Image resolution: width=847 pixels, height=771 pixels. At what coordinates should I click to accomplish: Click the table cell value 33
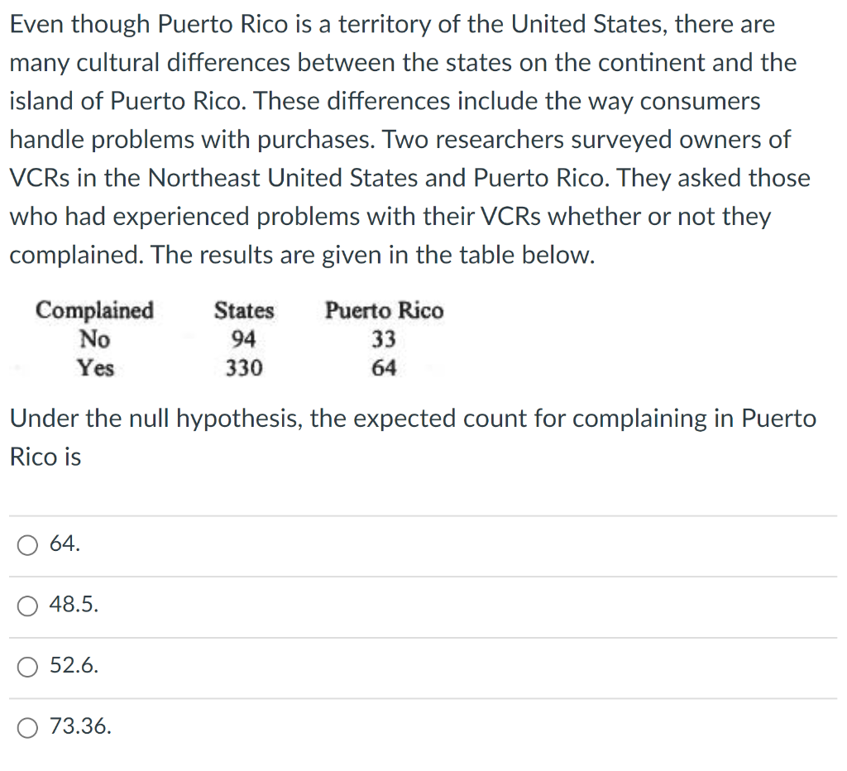coord(384,339)
